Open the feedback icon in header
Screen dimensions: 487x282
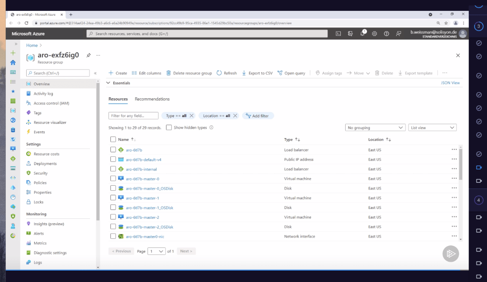pos(398,33)
